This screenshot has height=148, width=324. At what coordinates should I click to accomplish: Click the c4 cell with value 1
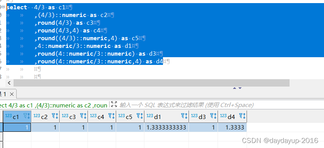102,128
